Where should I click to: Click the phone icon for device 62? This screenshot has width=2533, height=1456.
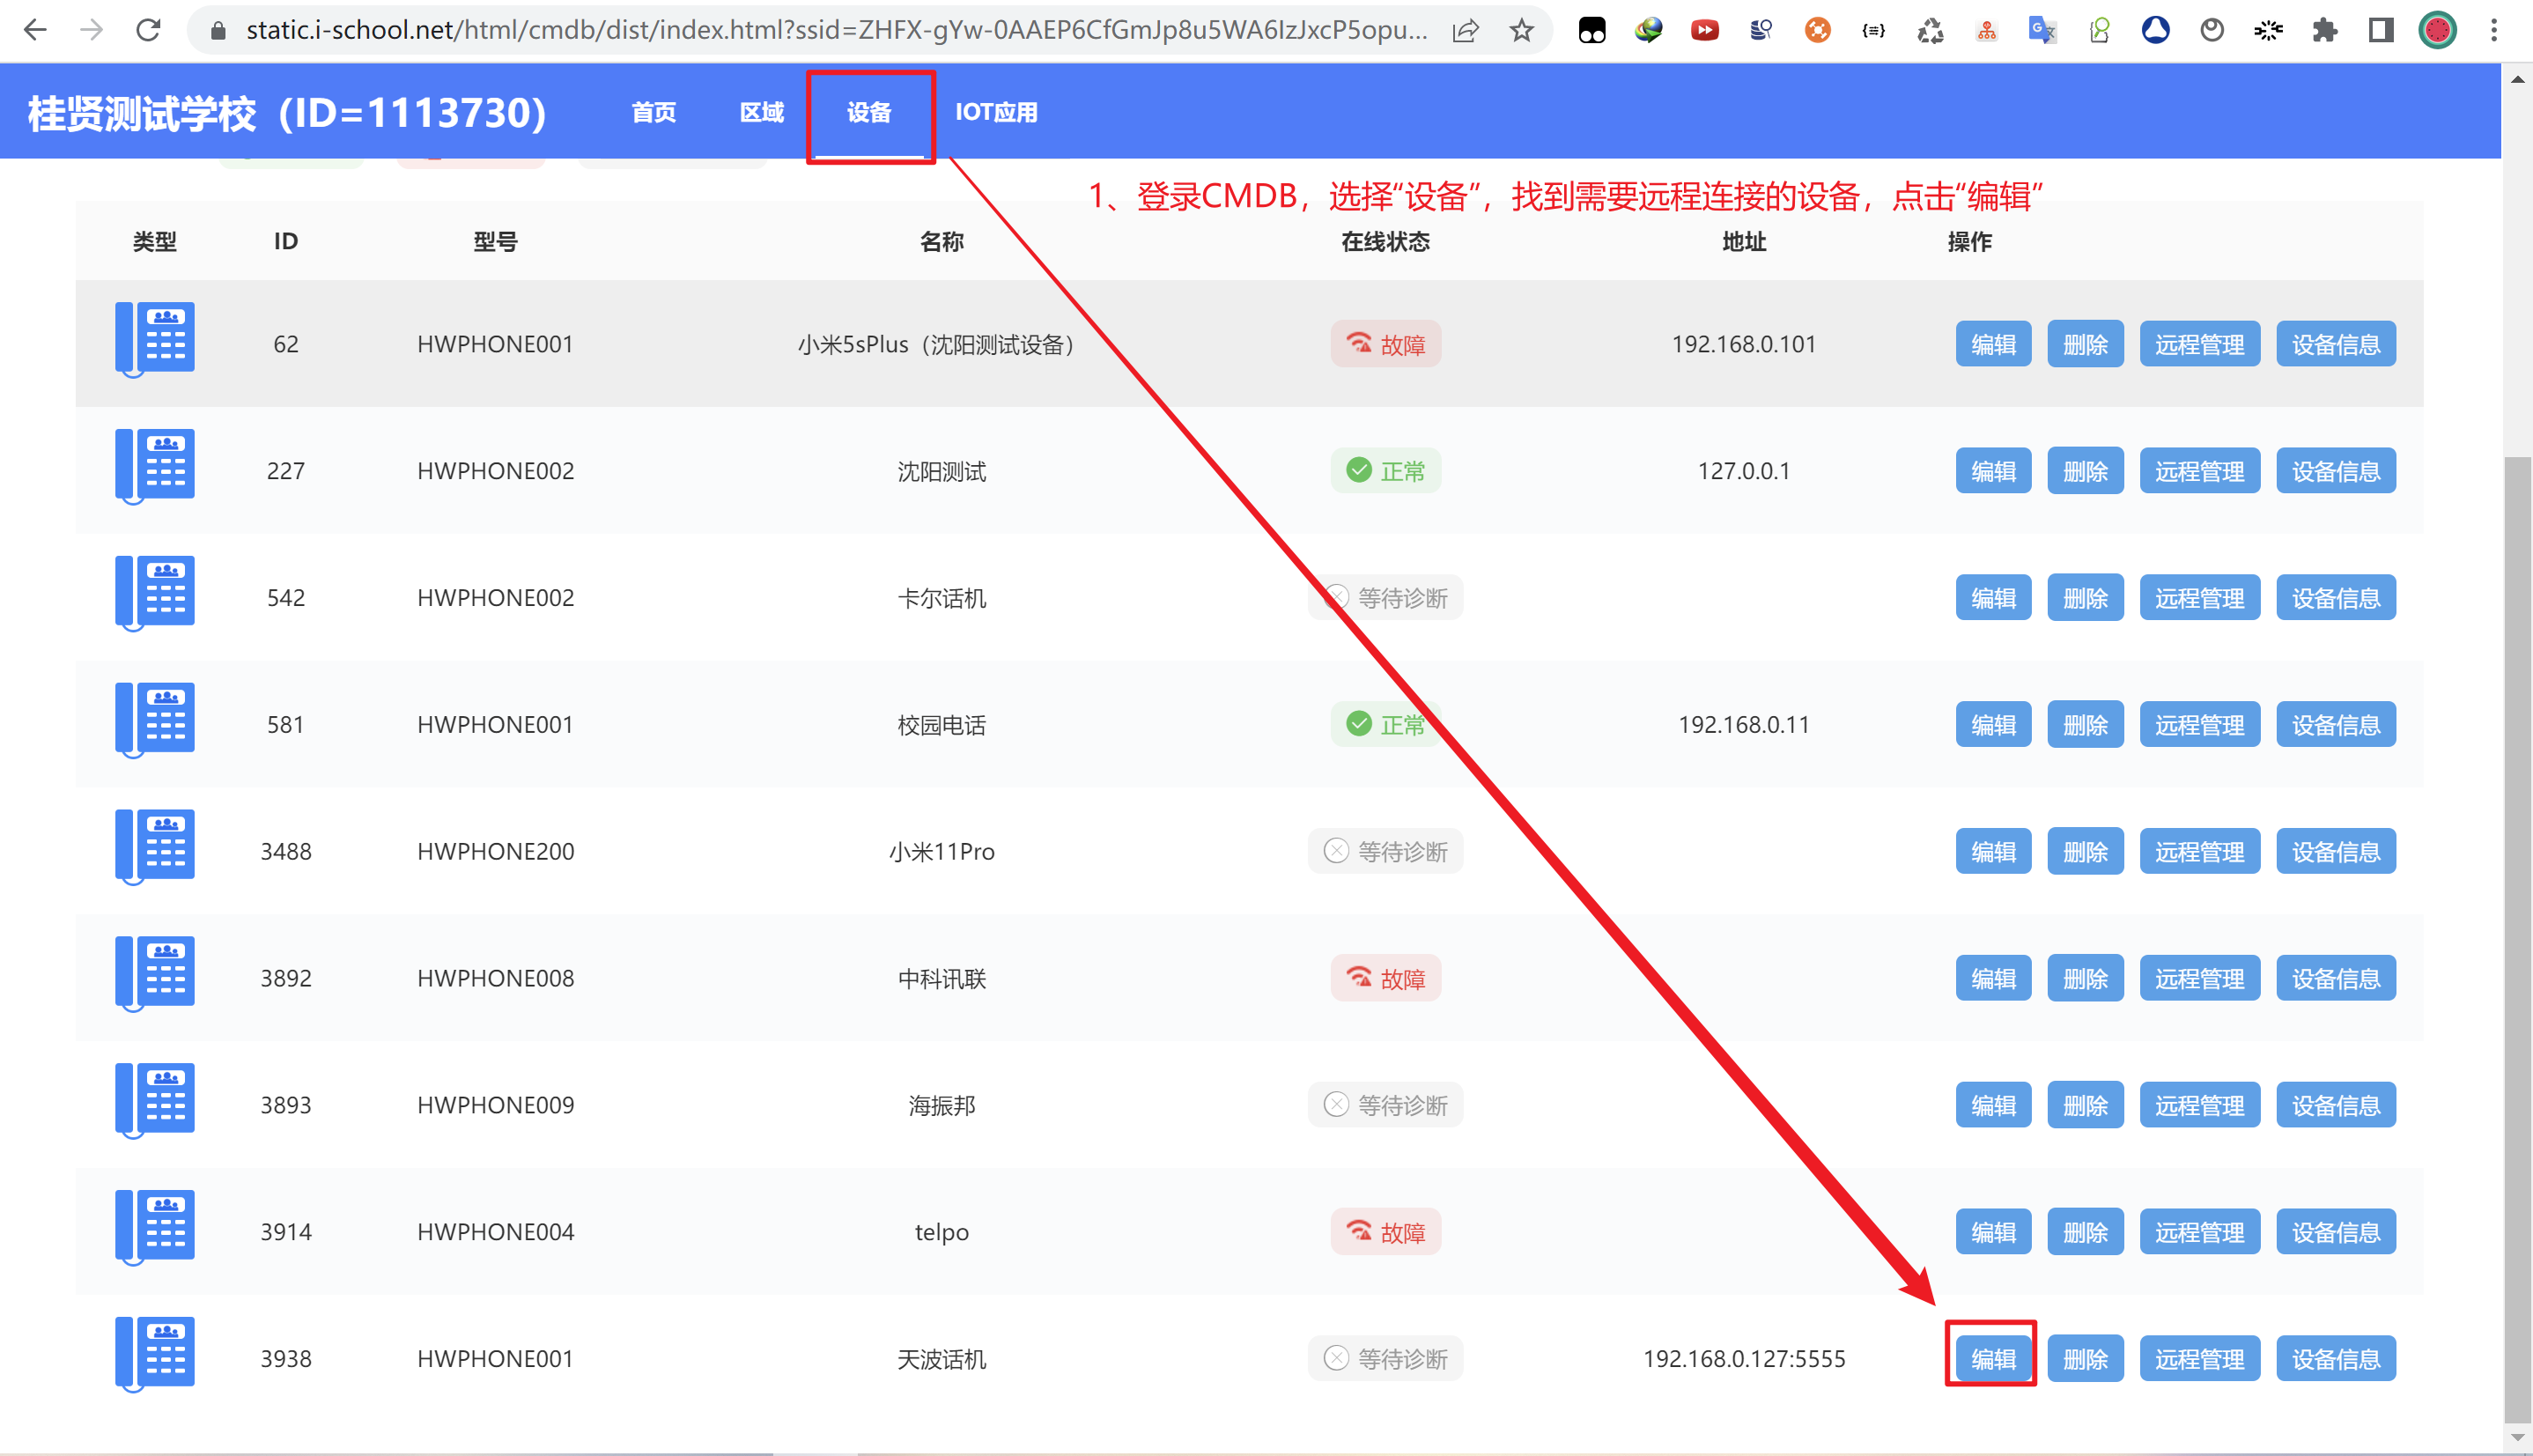point(155,340)
